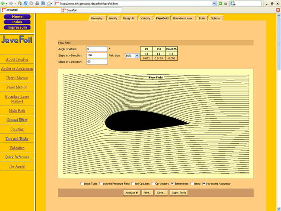Click the Home navigation button

pyautogui.click(x=17, y=17)
